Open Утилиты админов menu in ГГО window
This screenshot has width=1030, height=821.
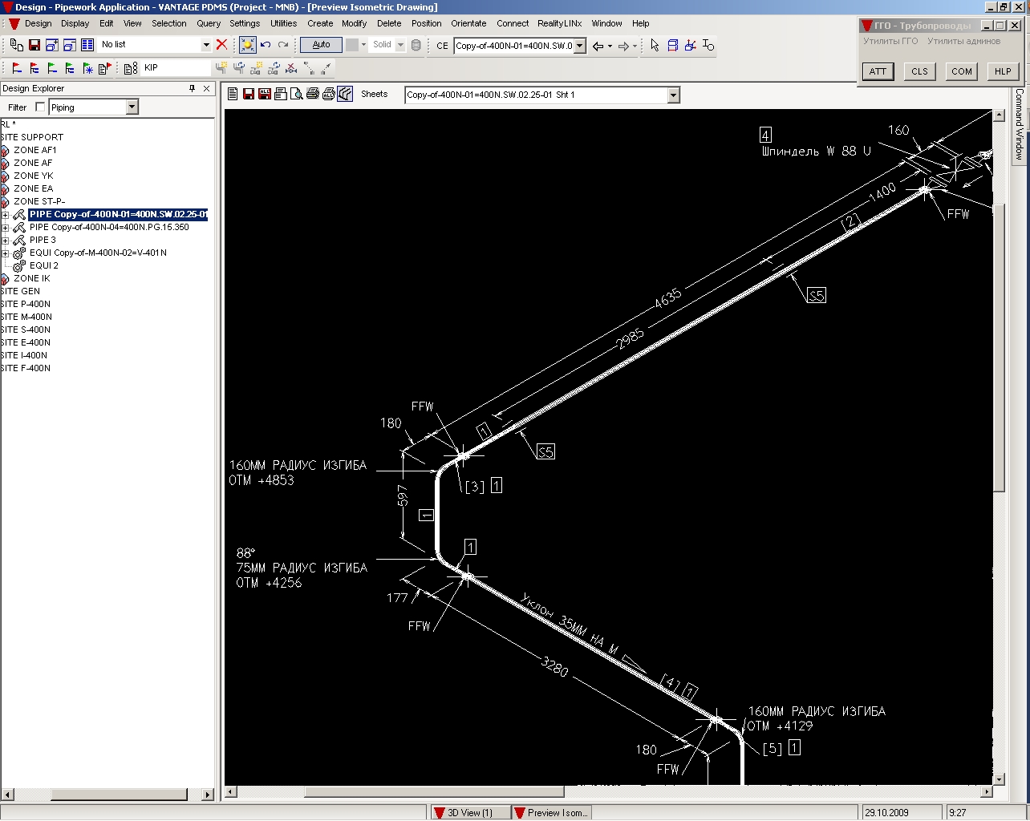point(963,41)
